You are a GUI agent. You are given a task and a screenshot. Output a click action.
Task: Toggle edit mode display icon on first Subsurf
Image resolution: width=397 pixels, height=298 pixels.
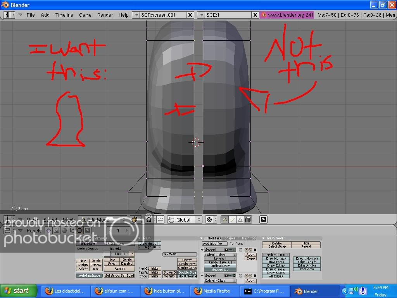tap(234, 250)
